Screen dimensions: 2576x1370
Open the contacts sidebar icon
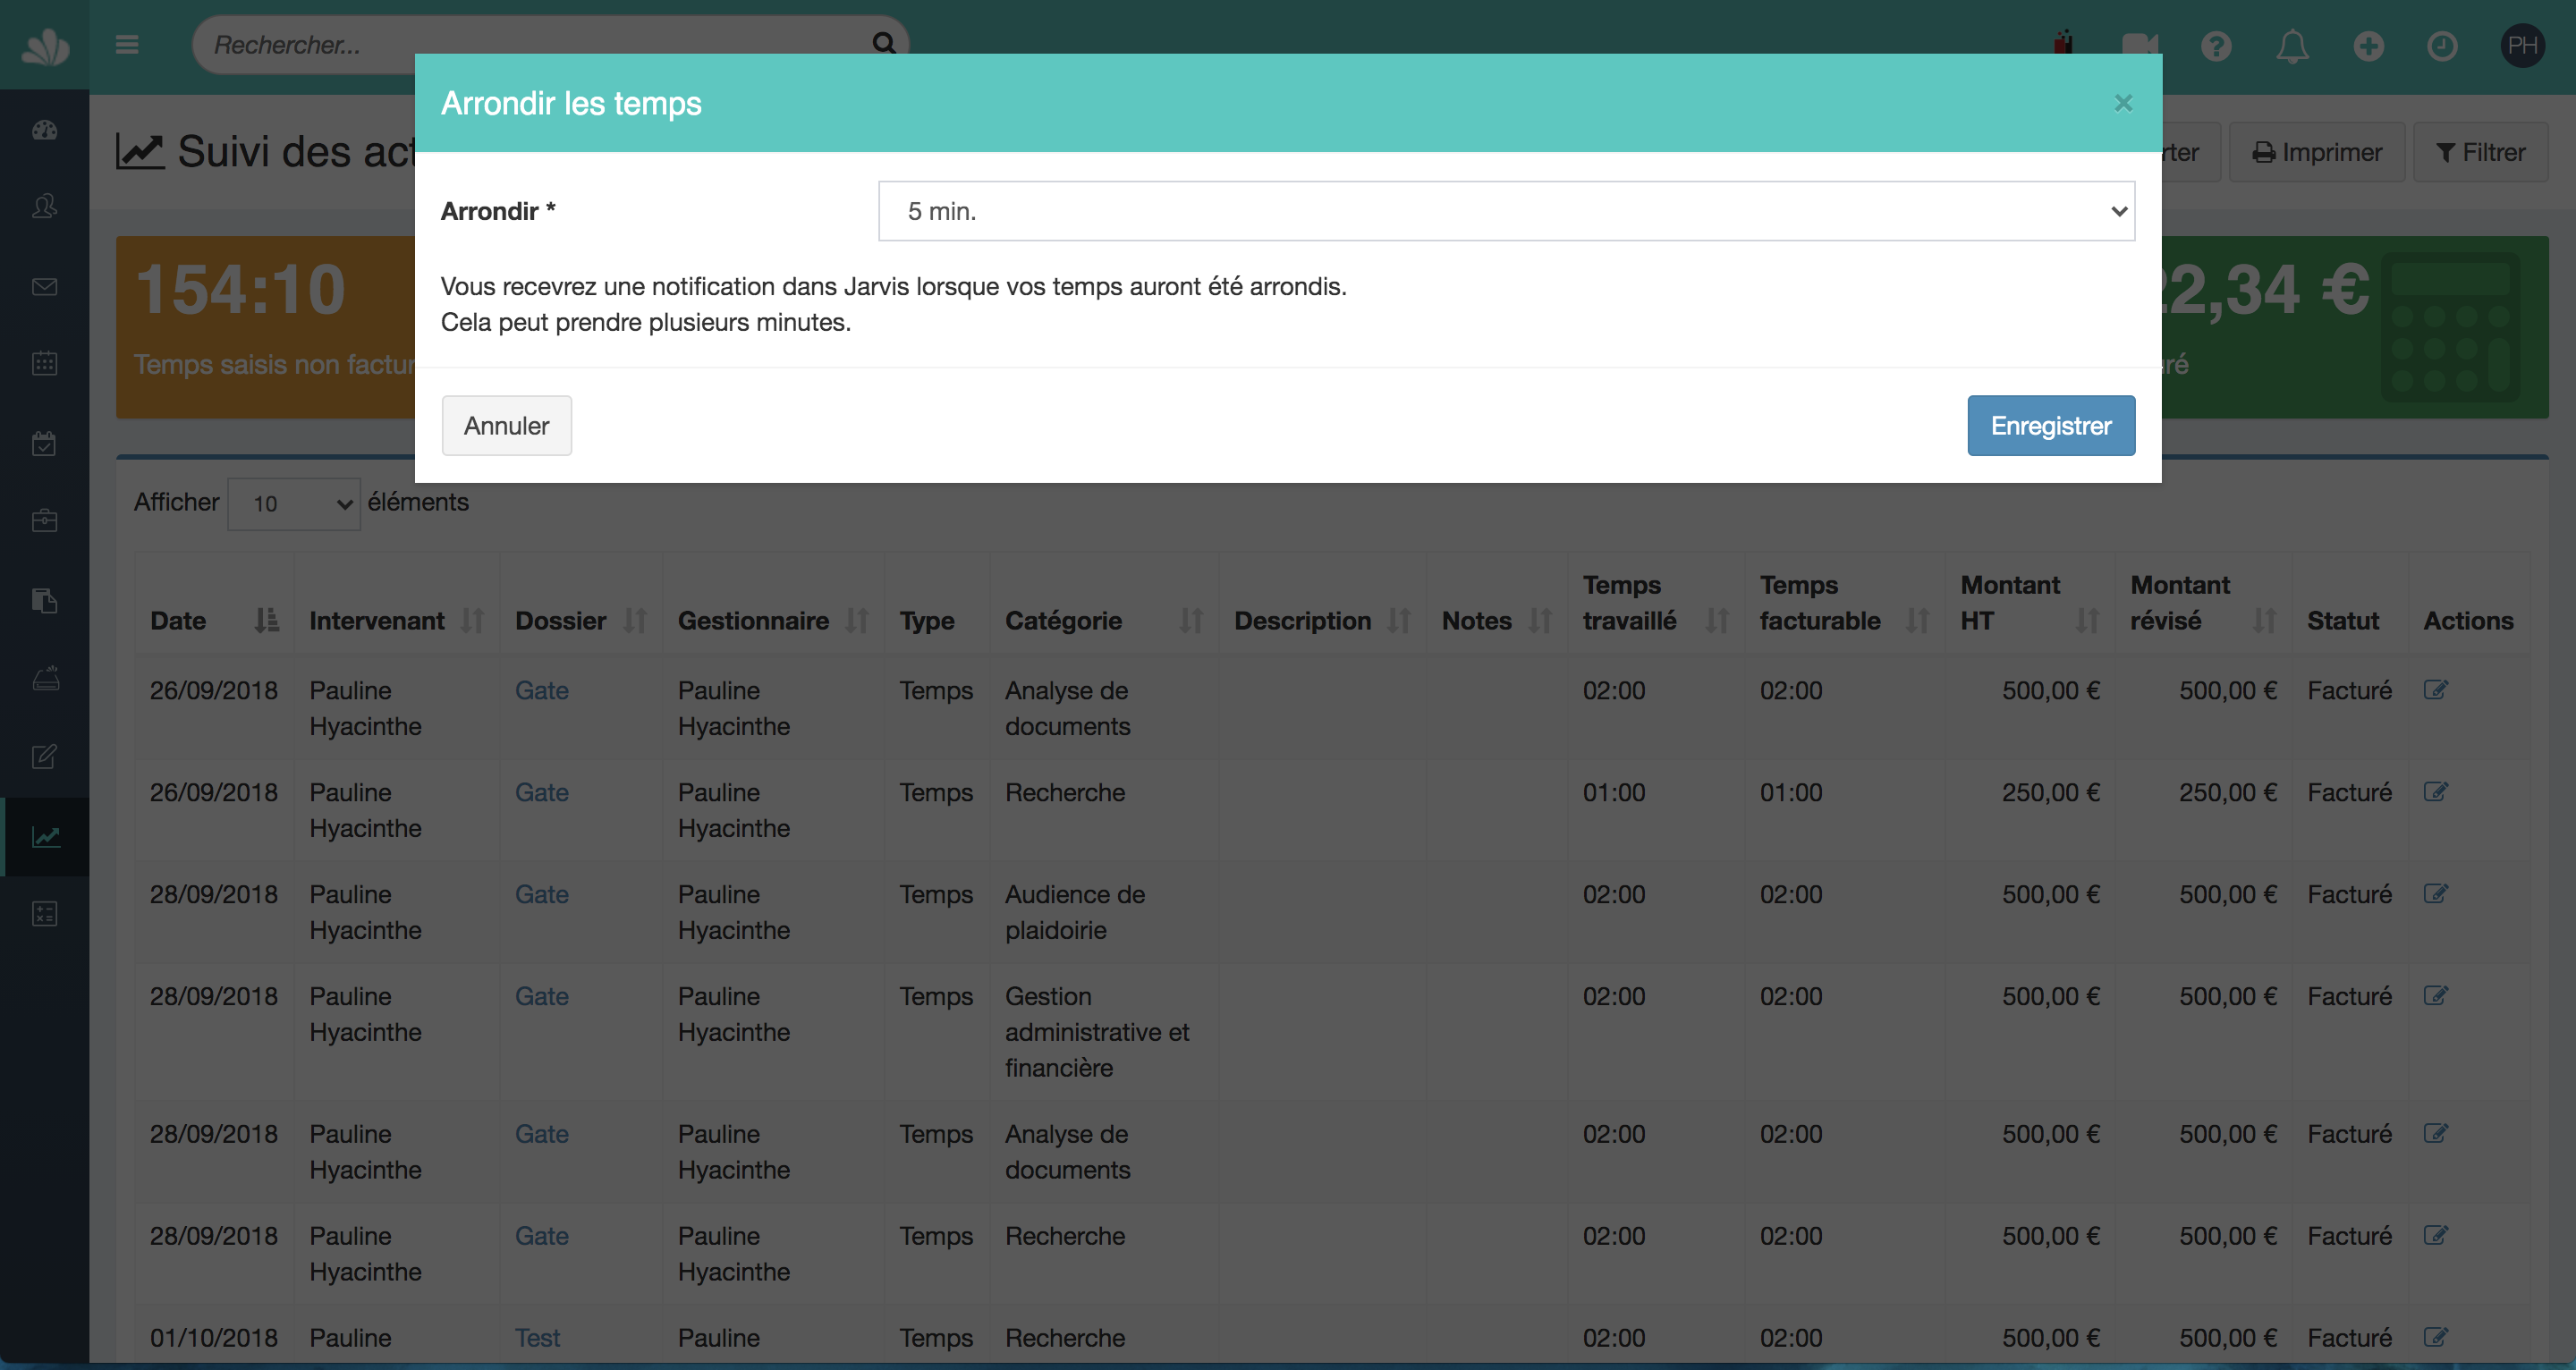click(x=45, y=207)
